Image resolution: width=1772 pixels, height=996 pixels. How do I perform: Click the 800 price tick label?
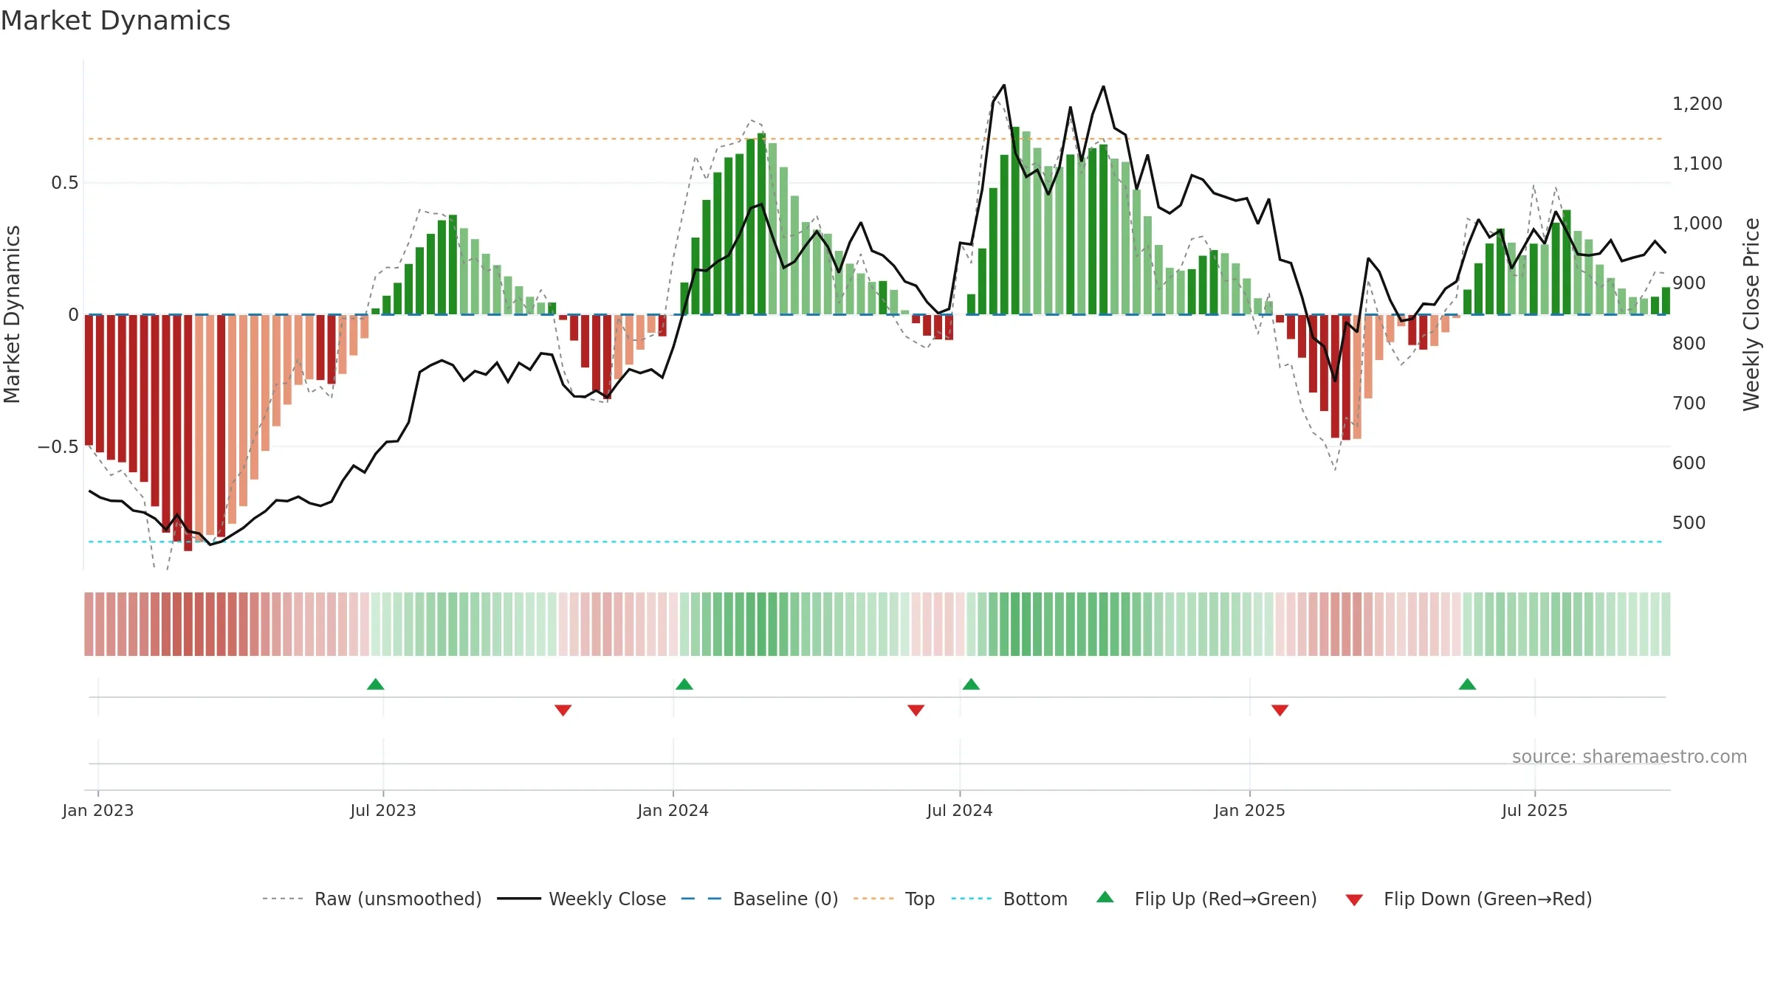(x=1689, y=343)
